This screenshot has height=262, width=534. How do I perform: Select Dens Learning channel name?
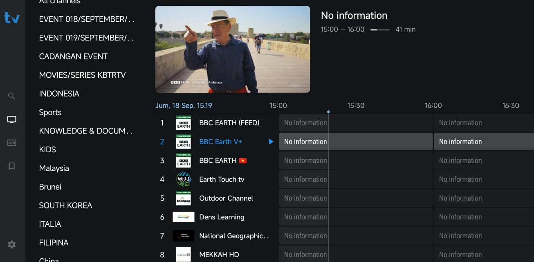222,217
